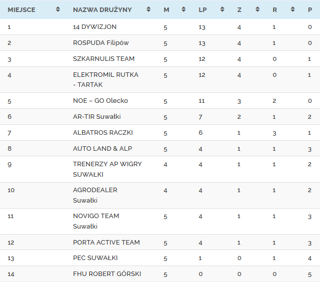The image size is (320, 282).
Task: Click the MIEJSCE column header text
Action: click(21, 9)
